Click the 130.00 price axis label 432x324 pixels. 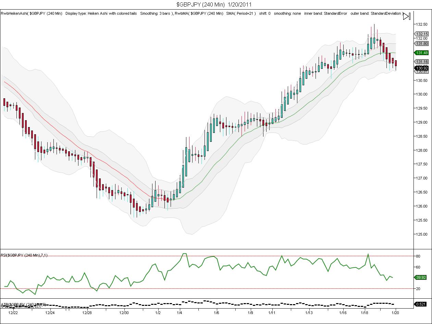coord(421,94)
